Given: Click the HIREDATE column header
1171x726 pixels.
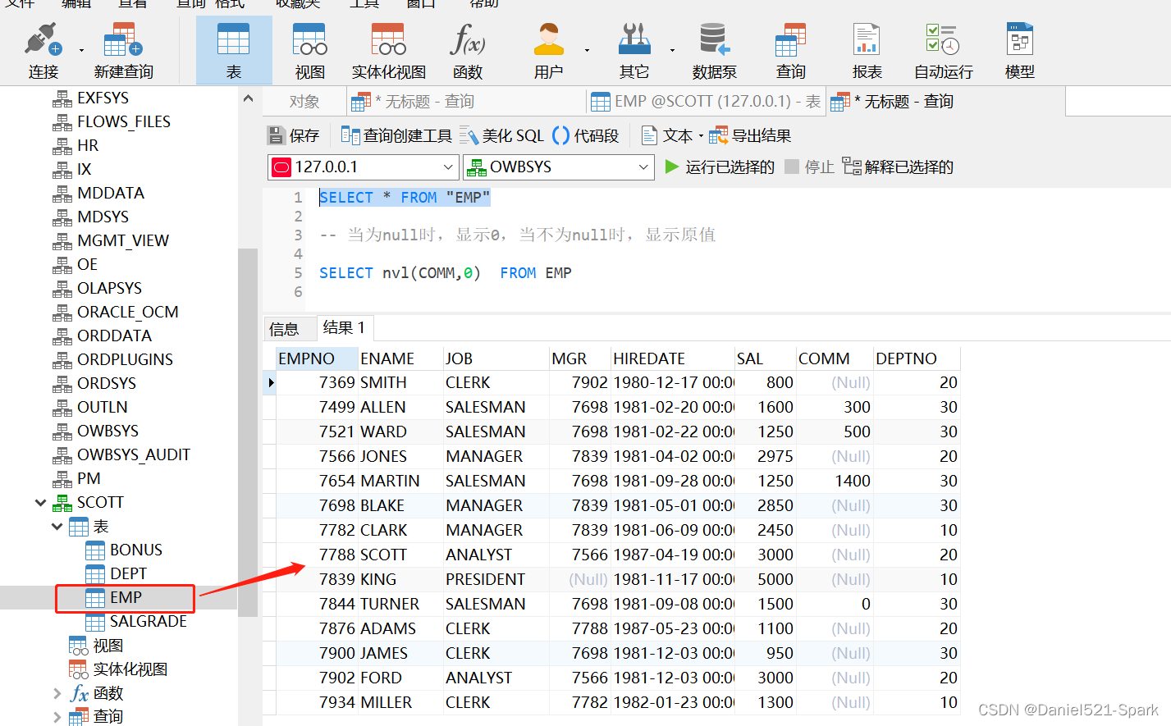Looking at the screenshot, I should point(672,358).
